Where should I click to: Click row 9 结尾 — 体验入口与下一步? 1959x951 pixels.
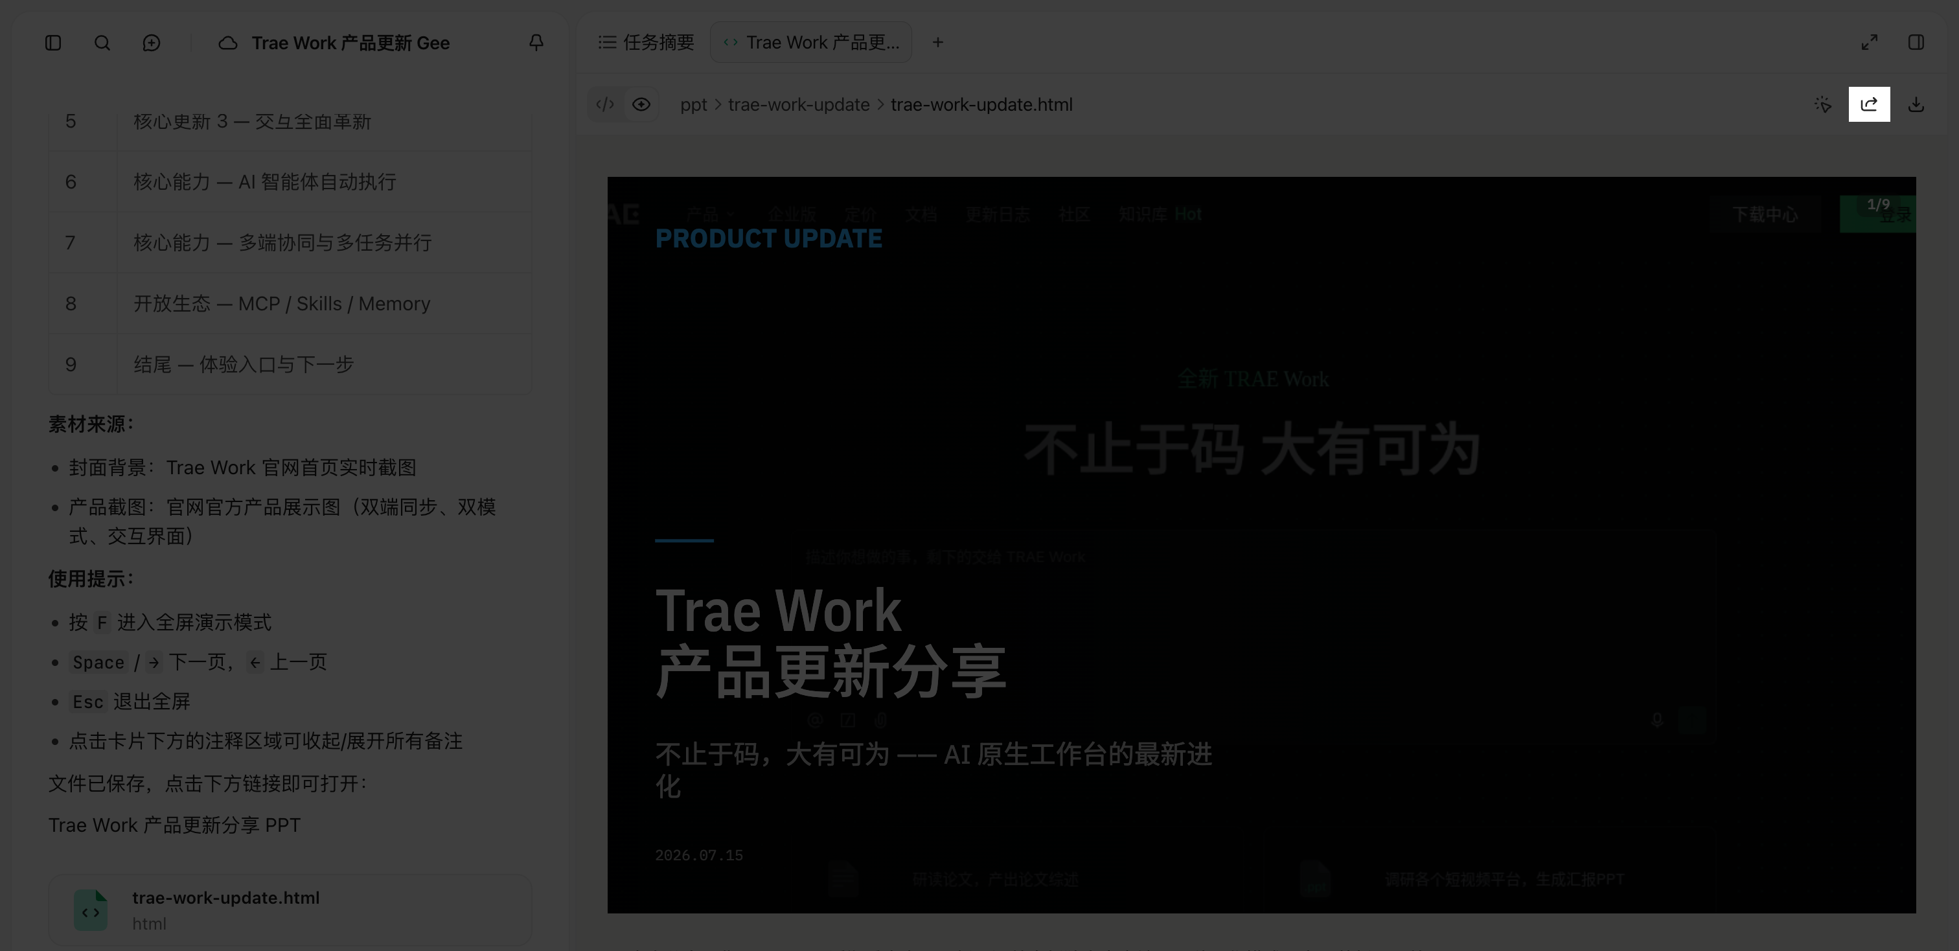pos(290,364)
